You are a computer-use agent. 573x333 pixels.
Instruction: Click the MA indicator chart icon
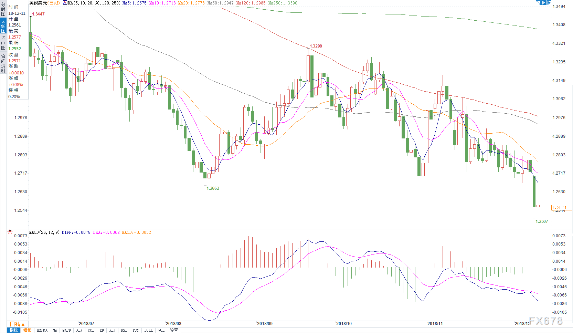click(x=65, y=3)
